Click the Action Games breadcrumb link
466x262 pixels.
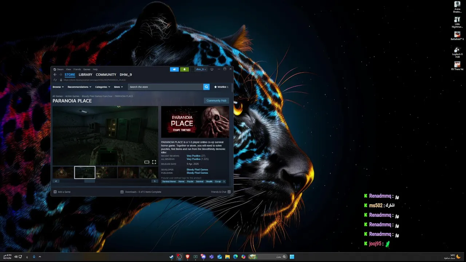coord(72,96)
